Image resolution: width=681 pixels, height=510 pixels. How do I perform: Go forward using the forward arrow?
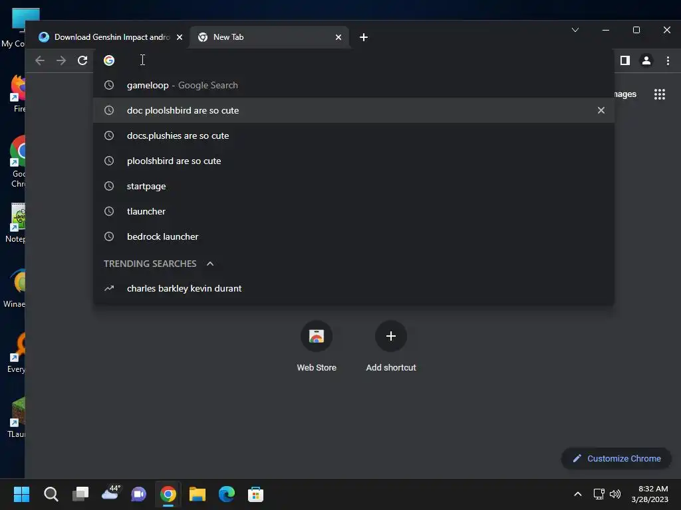[x=61, y=60]
